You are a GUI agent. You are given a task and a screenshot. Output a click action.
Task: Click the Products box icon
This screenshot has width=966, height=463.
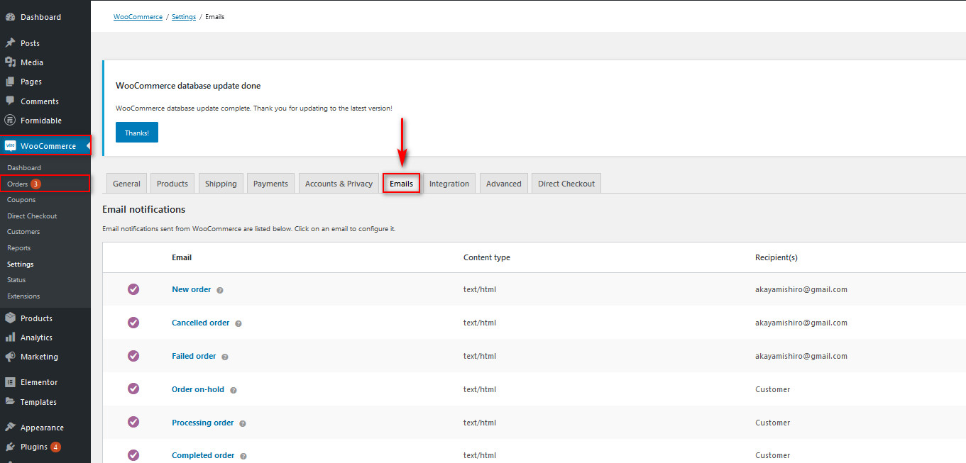tap(10, 318)
